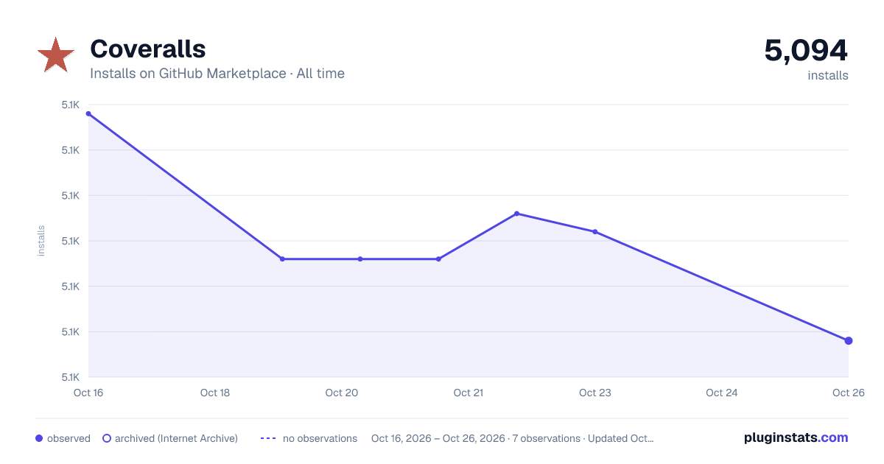Click the 'Oct 16' axis label
Screen dimensions: 884x464
tap(88, 393)
